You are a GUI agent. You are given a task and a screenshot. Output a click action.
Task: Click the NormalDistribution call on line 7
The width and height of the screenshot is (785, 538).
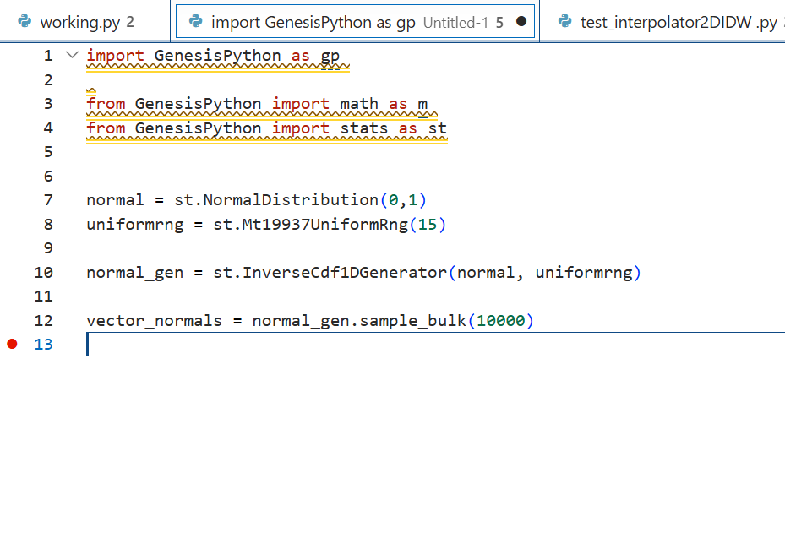coord(291,200)
